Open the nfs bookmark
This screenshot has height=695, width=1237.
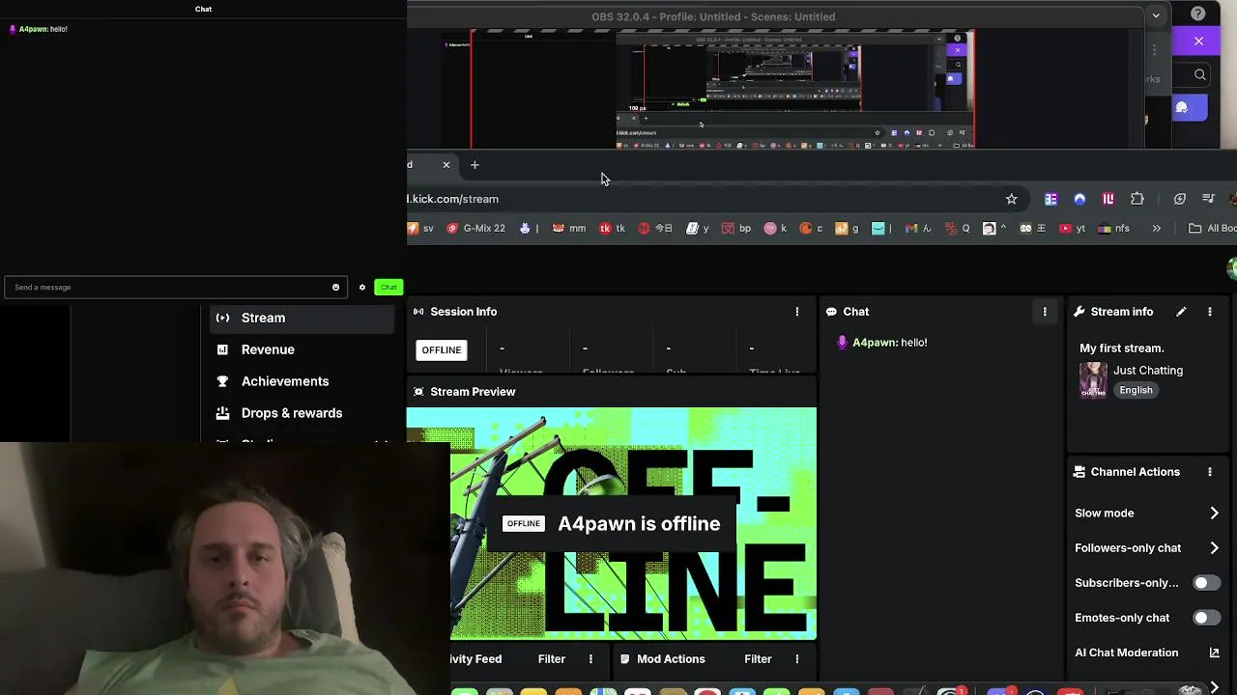[1114, 229]
